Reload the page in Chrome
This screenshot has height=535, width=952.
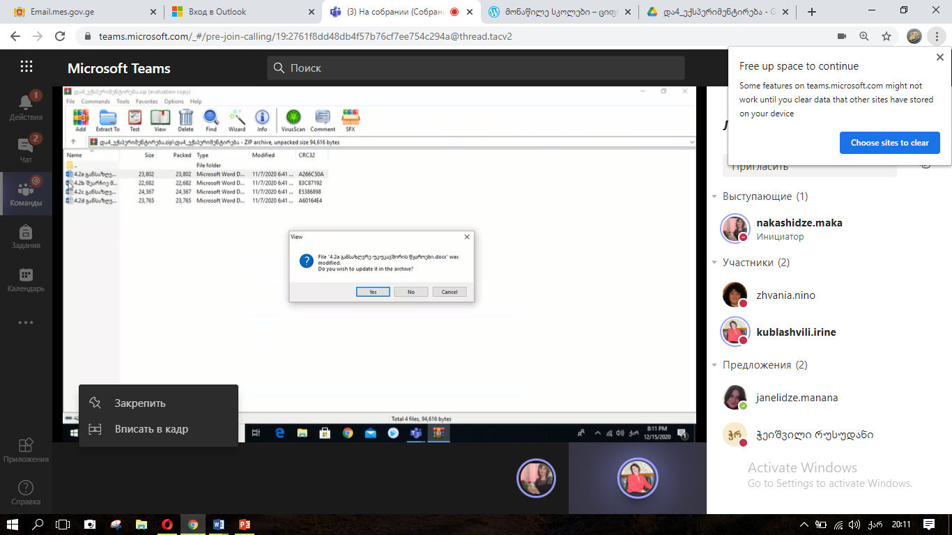click(61, 36)
